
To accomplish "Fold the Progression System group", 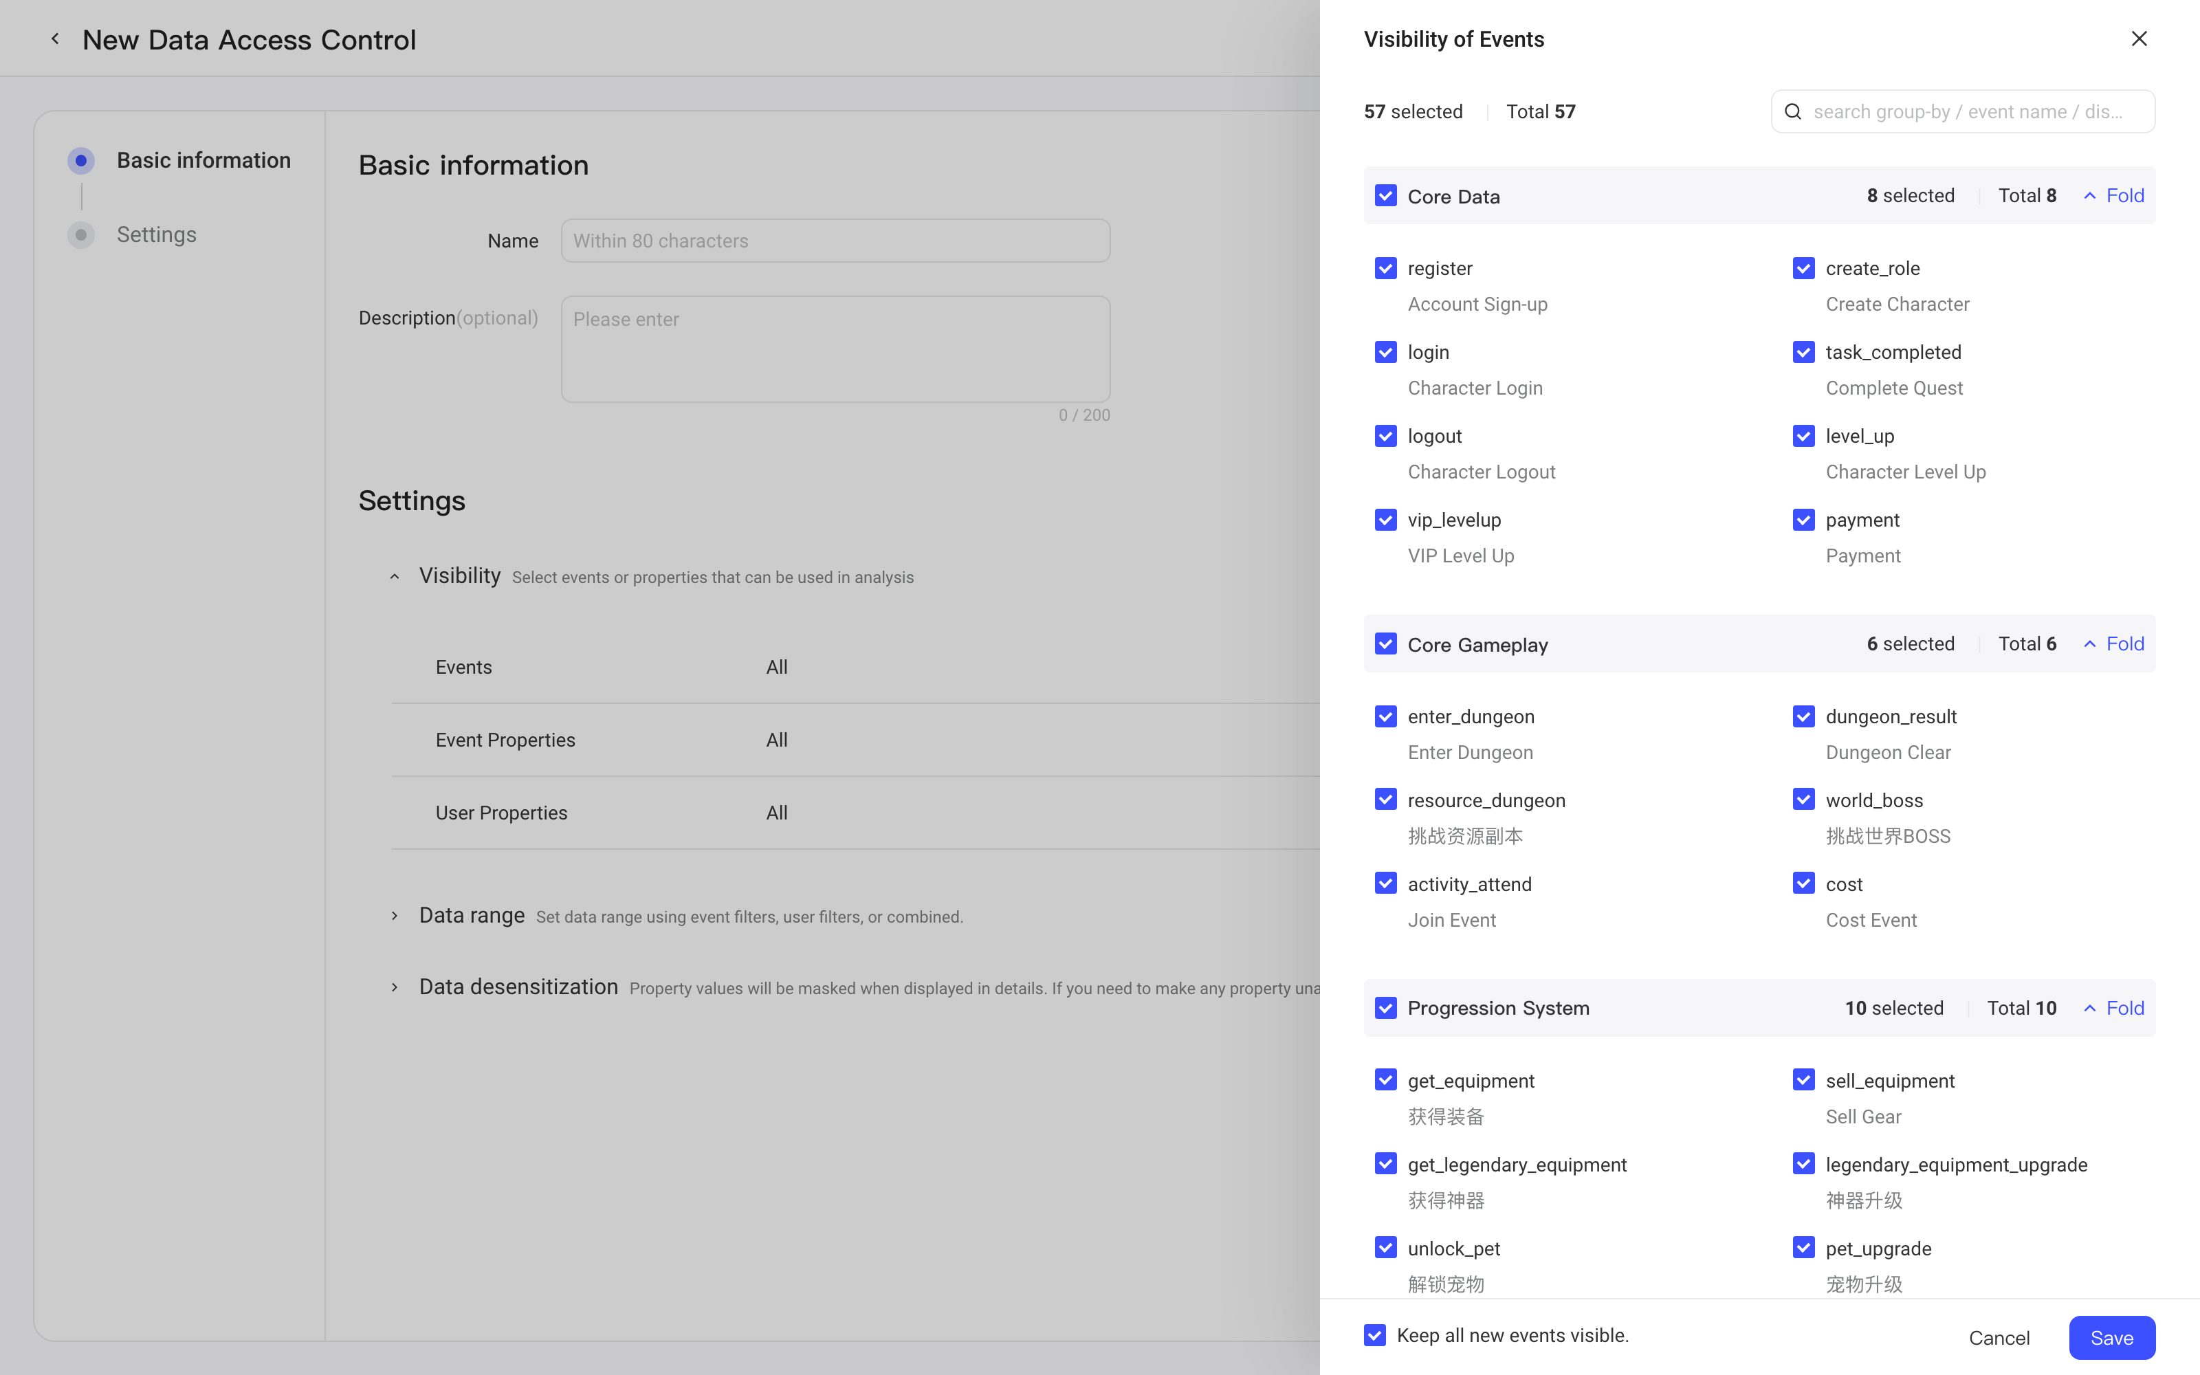I will pyautogui.click(x=2113, y=1008).
